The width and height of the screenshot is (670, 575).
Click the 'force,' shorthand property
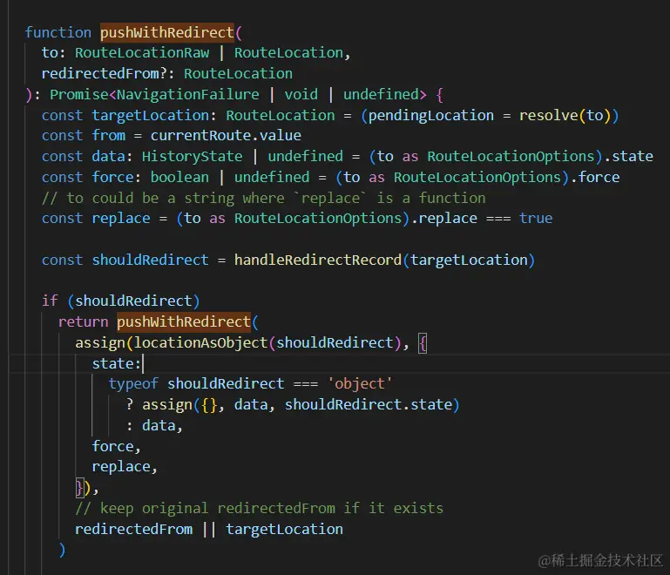[117, 446]
